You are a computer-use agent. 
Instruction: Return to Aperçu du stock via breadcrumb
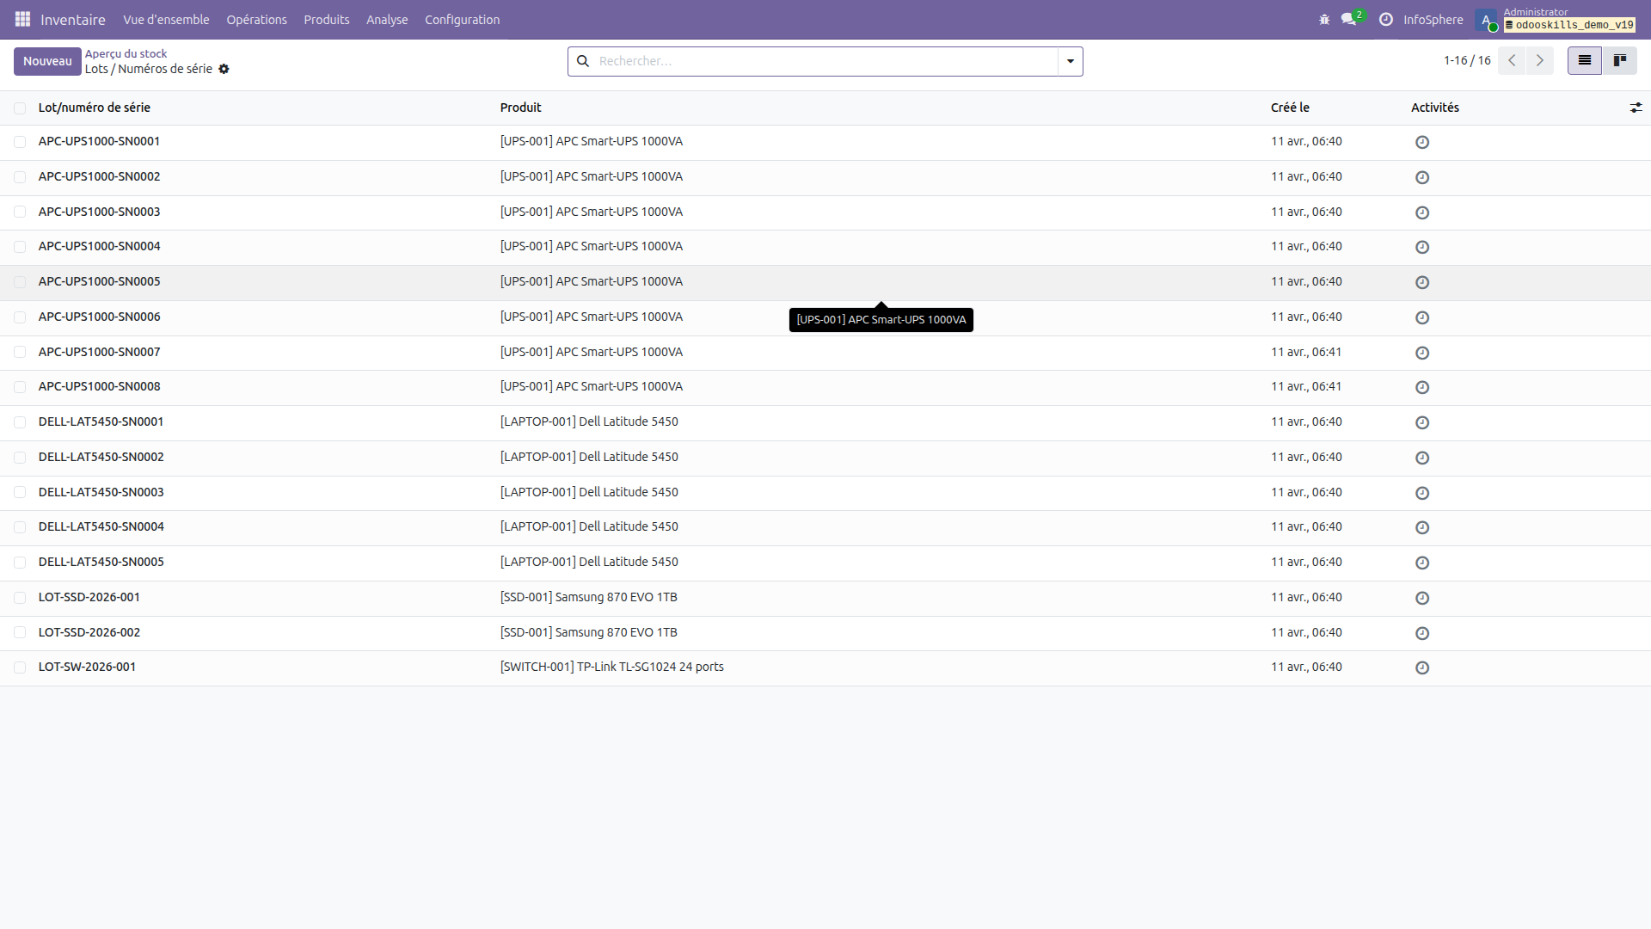point(126,52)
